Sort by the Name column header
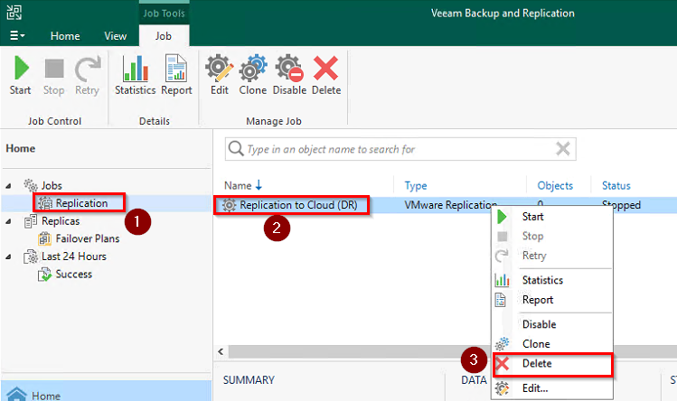 238,186
